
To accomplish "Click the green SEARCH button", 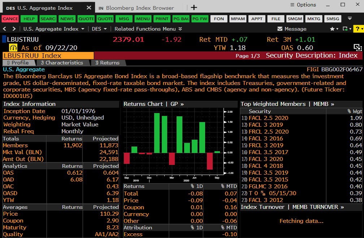I will (x=48, y=19).
